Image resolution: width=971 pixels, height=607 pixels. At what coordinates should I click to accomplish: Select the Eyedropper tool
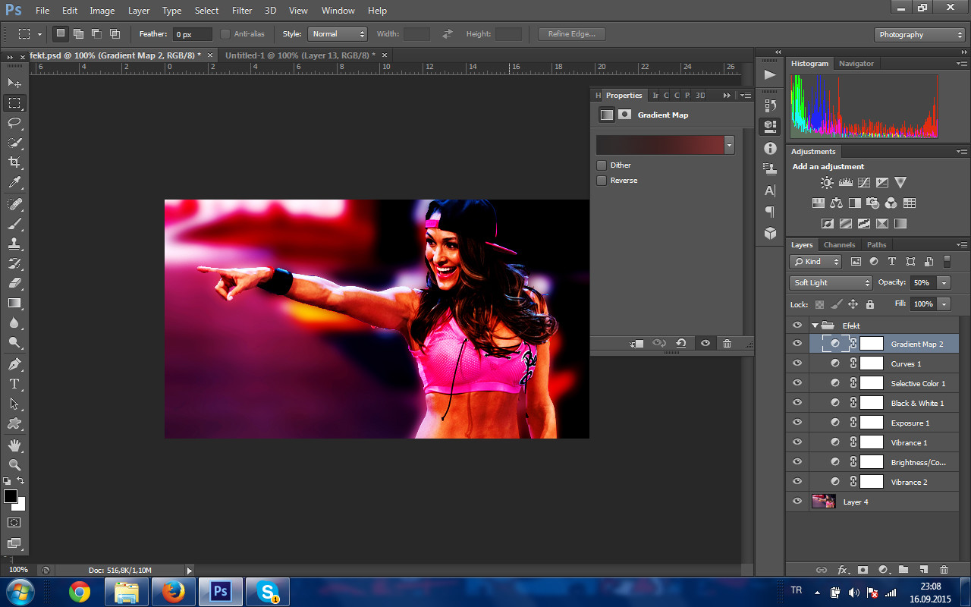pos(14,183)
